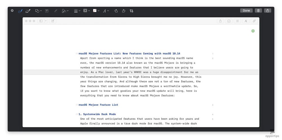Open the Signature tool dropdown
The height and width of the screenshot is (140, 282).
pos(65,11)
